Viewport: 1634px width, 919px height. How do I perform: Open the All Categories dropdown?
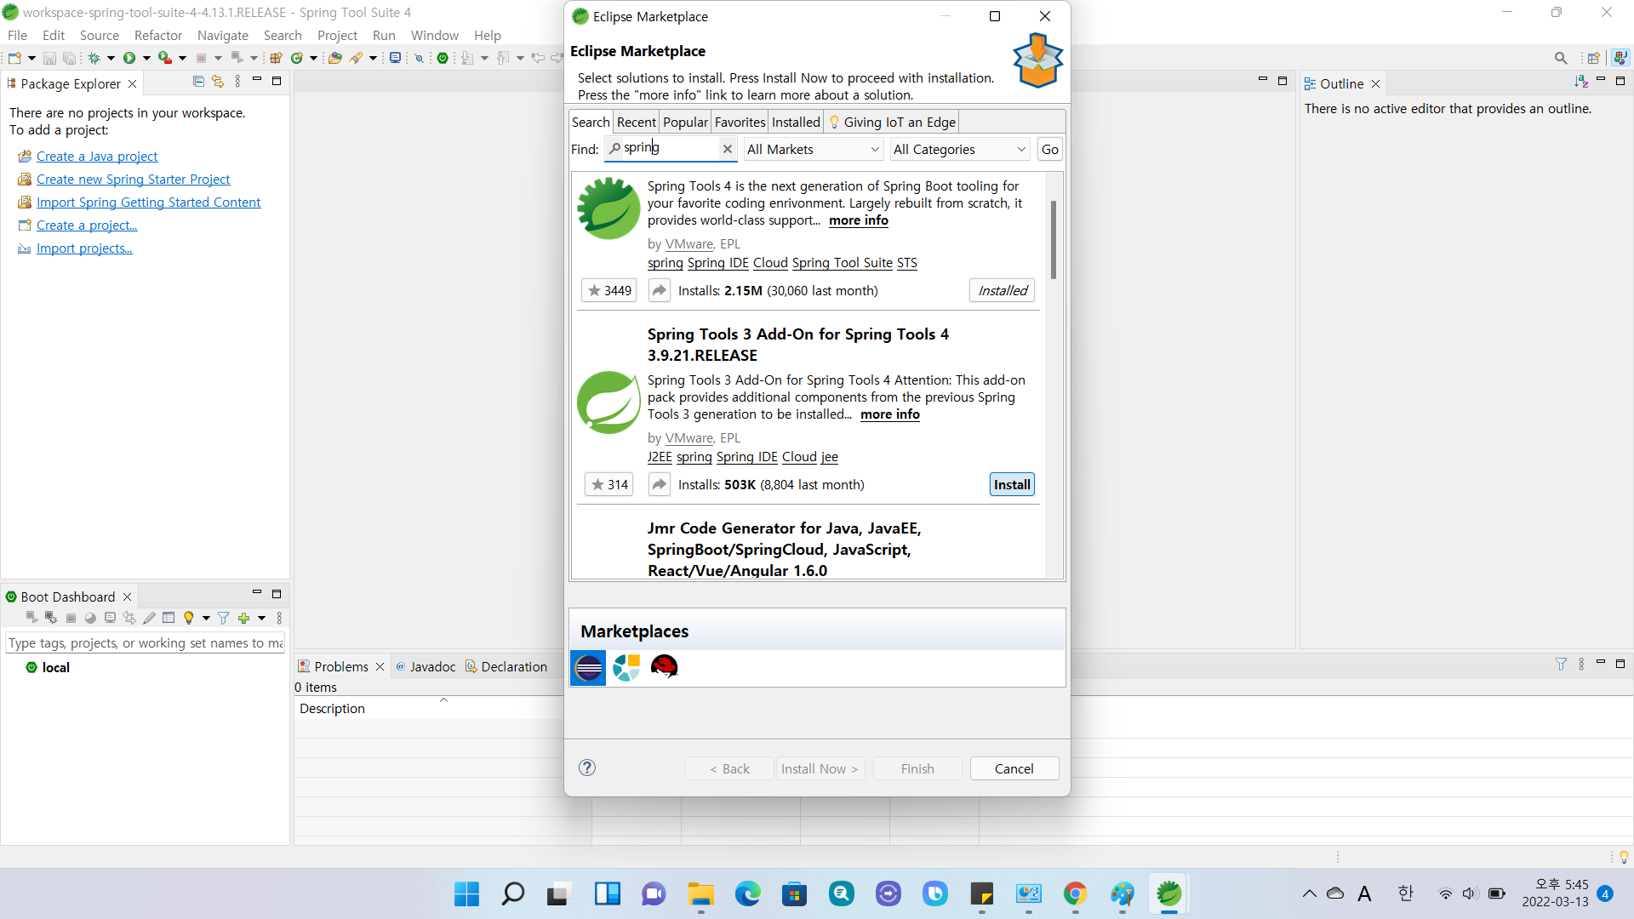pos(959,150)
